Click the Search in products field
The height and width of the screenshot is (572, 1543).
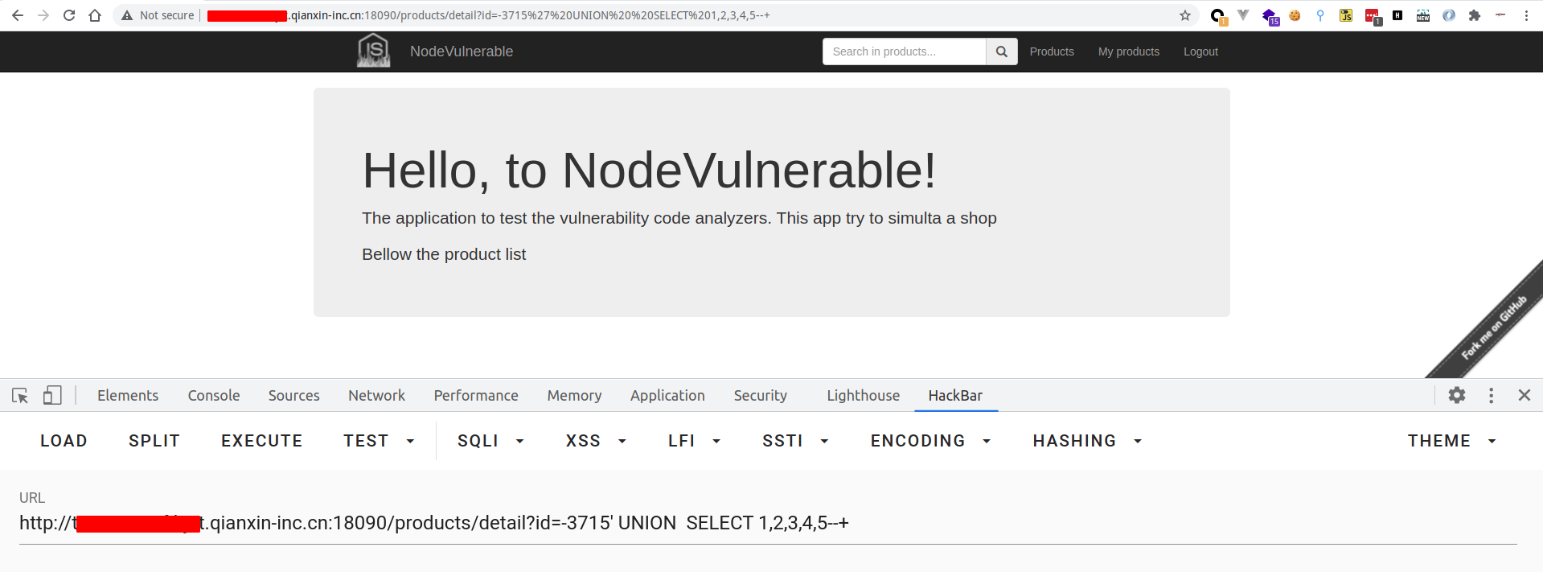pos(904,51)
